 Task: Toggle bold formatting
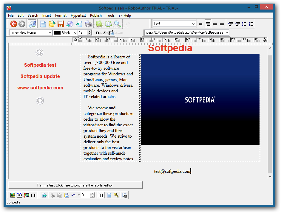(97, 33)
